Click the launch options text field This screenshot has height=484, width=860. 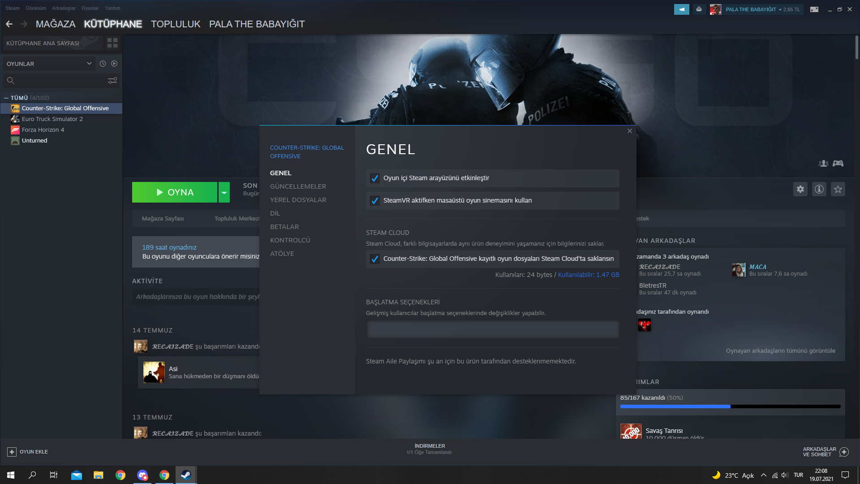[x=492, y=329]
